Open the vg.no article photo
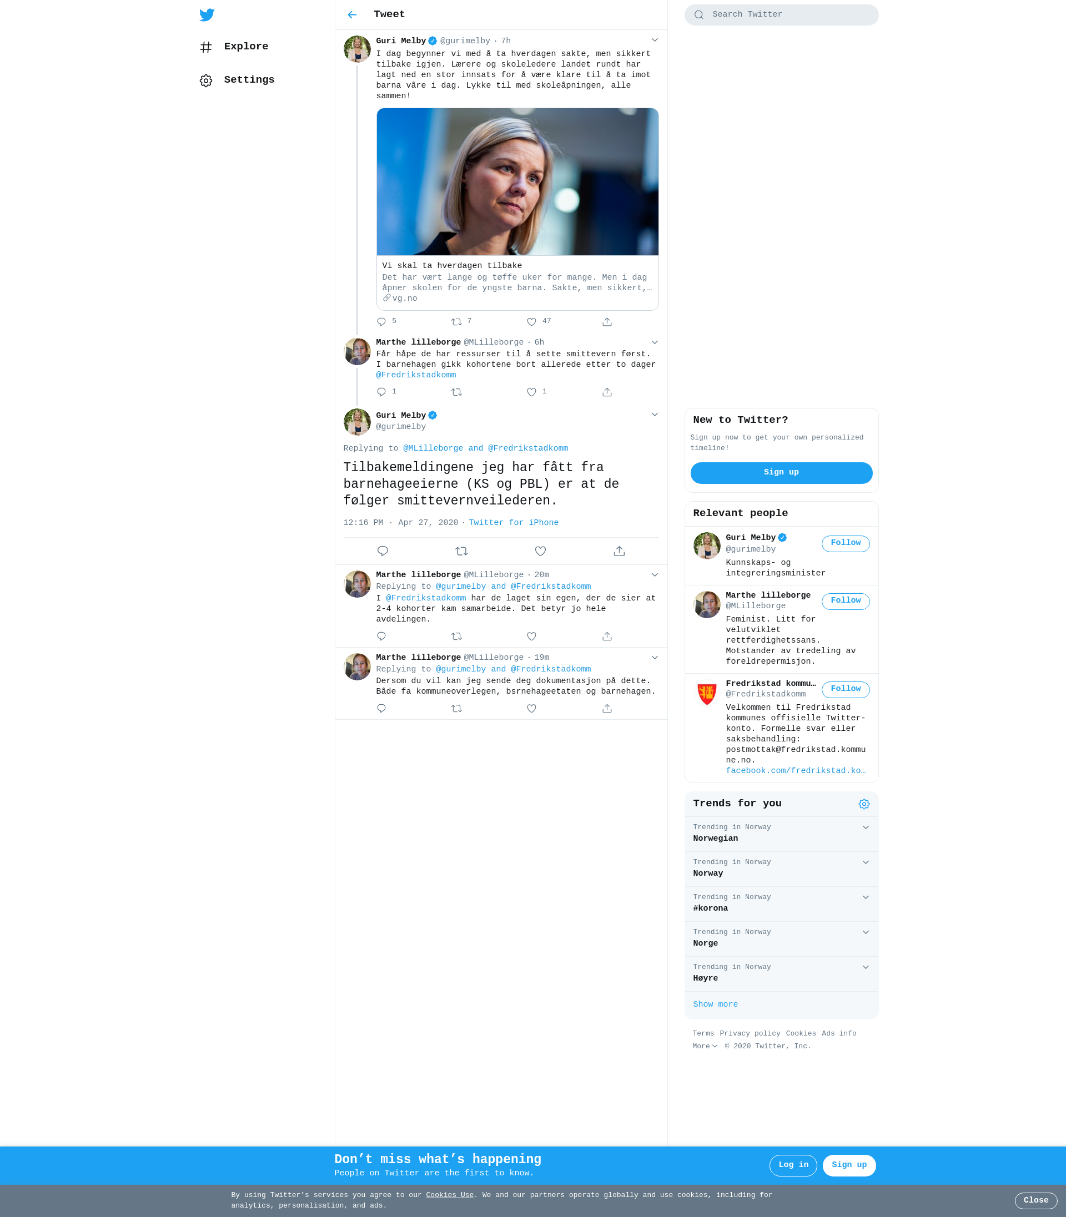 [x=517, y=182]
